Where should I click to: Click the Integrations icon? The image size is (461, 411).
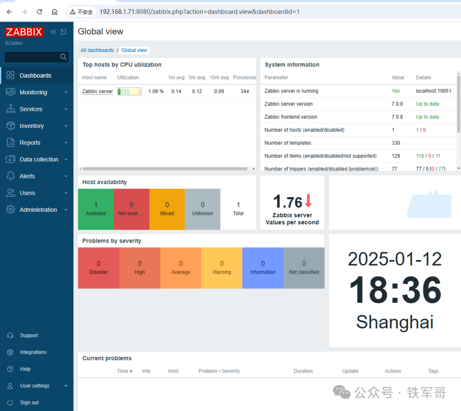(x=10, y=352)
